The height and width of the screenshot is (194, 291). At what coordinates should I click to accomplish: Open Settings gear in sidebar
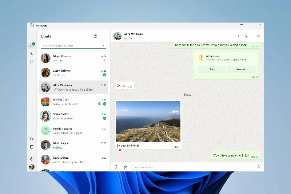point(32,159)
